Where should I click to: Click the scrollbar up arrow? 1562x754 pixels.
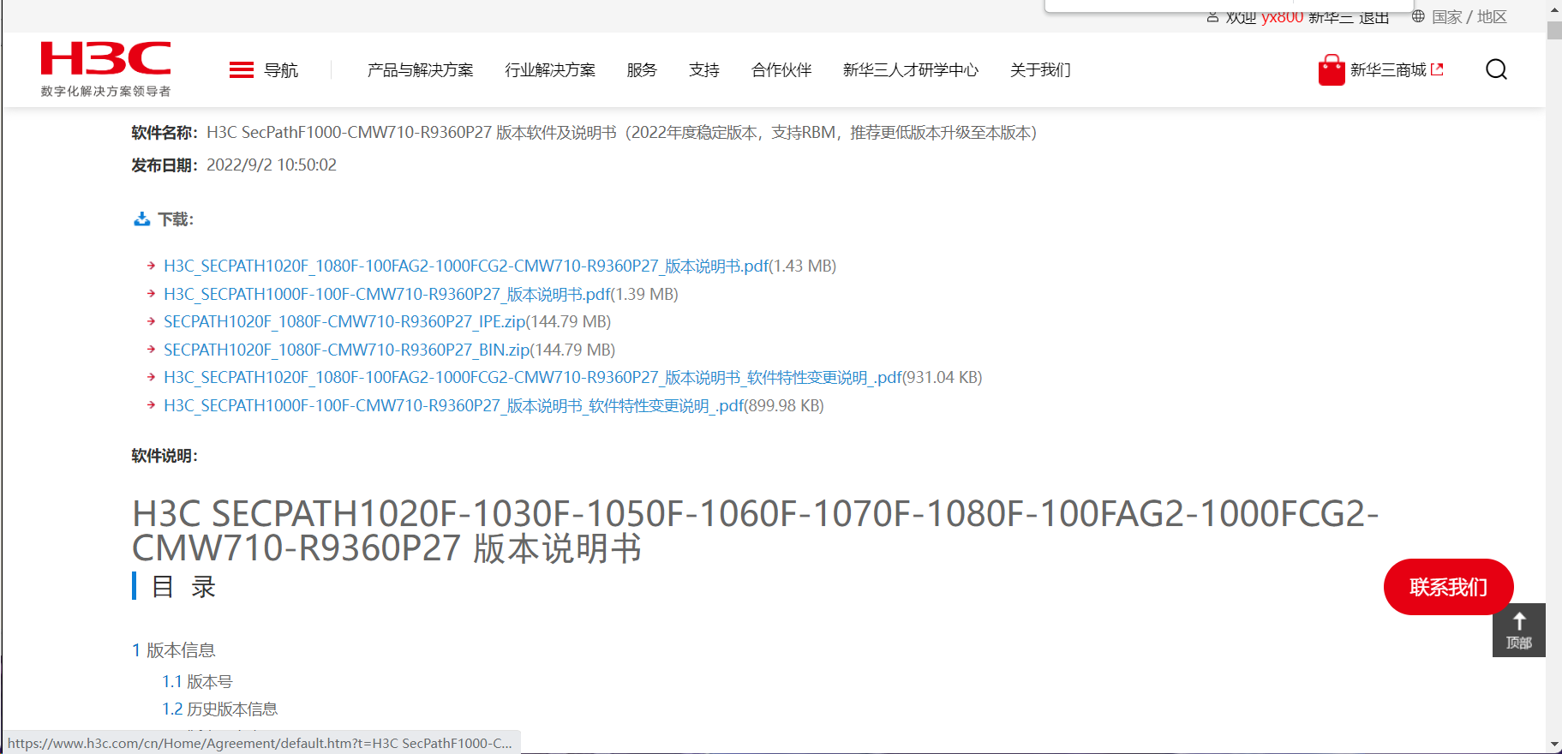(1554, 9)
